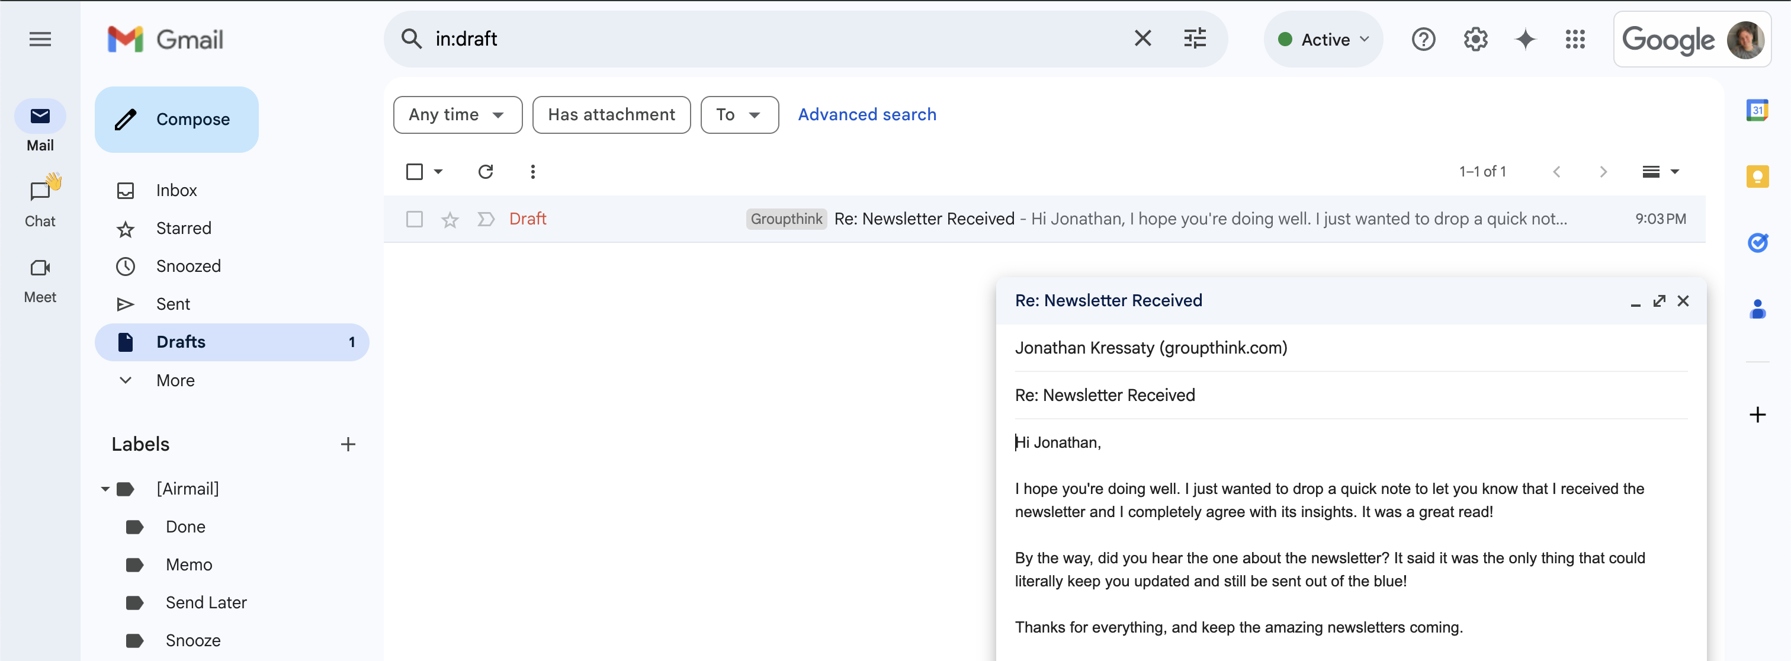
Task: Open the Any time filter dropdown
Action: (457, 115)
